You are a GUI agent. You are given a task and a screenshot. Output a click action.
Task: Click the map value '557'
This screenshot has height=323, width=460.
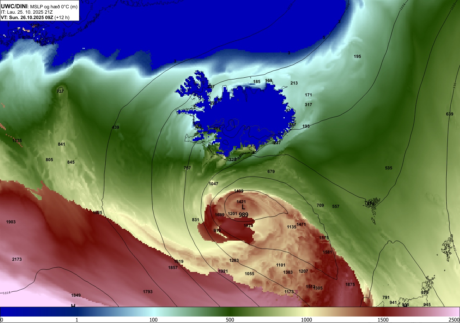point(336,206)
